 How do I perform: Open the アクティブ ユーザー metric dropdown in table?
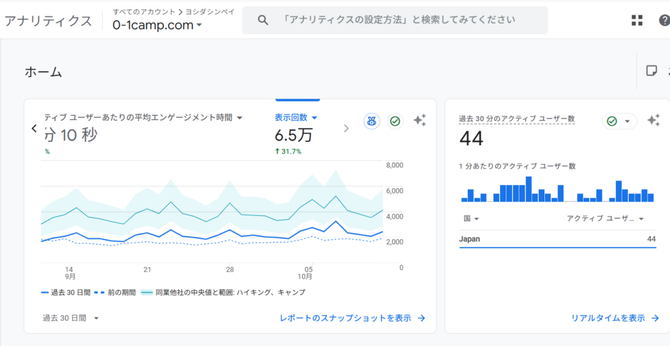605,218
